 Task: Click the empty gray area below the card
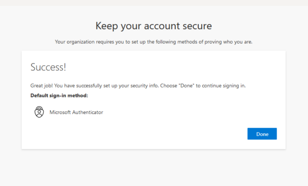tap(153, 168)
